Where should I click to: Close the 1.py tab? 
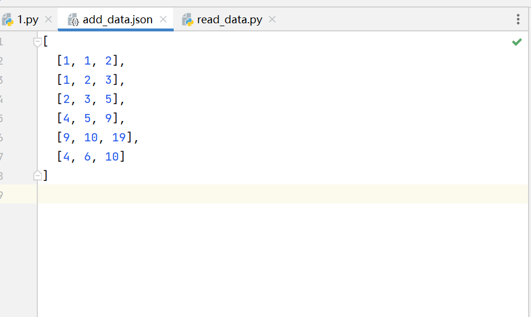click(x=48, y=20)
